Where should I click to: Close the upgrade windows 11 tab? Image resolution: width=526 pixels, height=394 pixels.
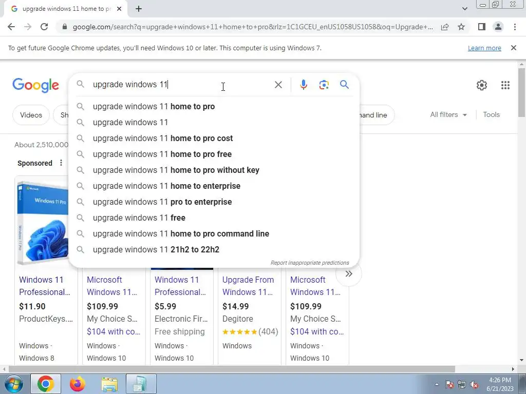click(119, 9)
